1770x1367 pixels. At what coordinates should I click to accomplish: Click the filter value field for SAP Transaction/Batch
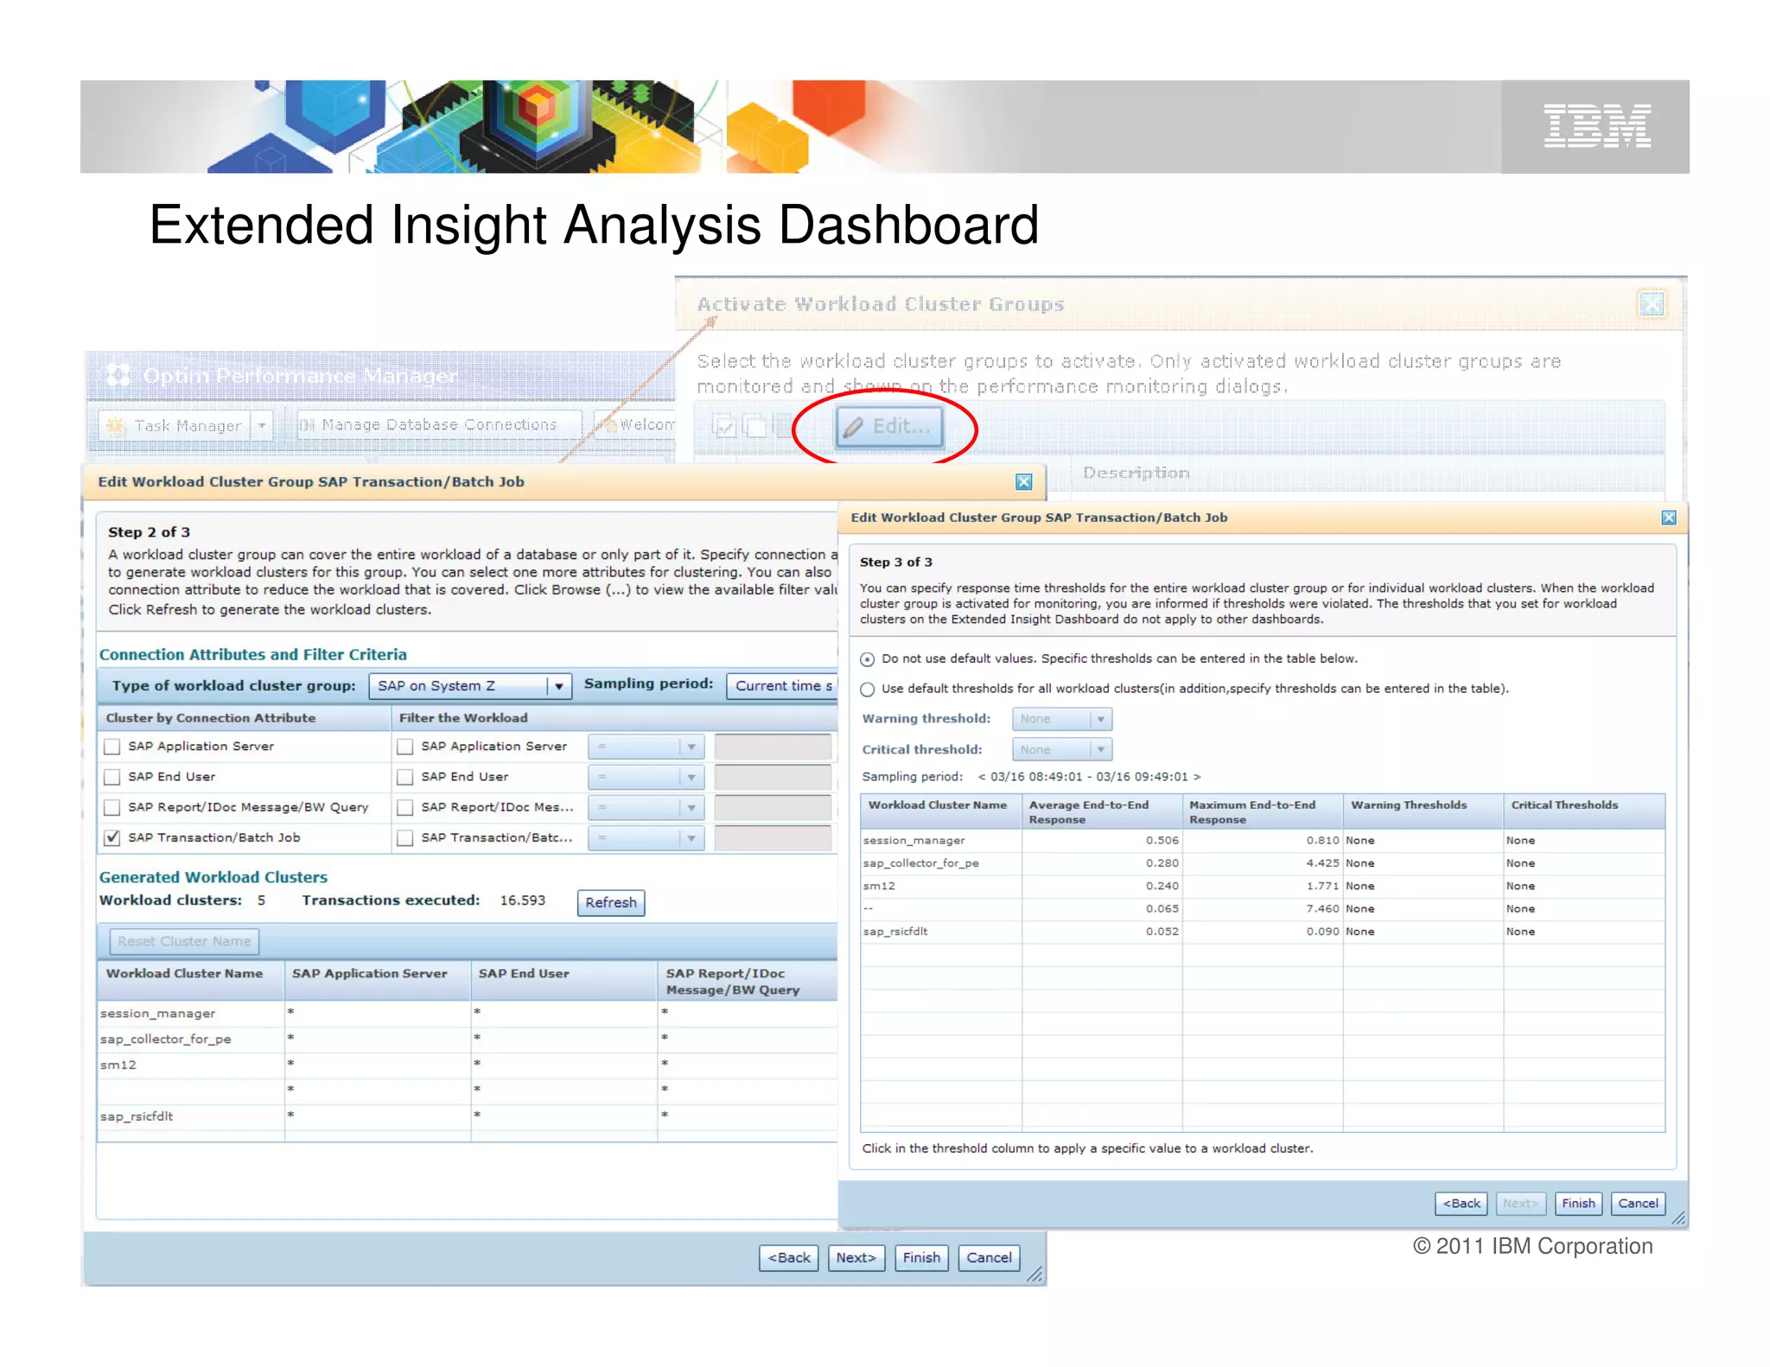tap(773, 838)
